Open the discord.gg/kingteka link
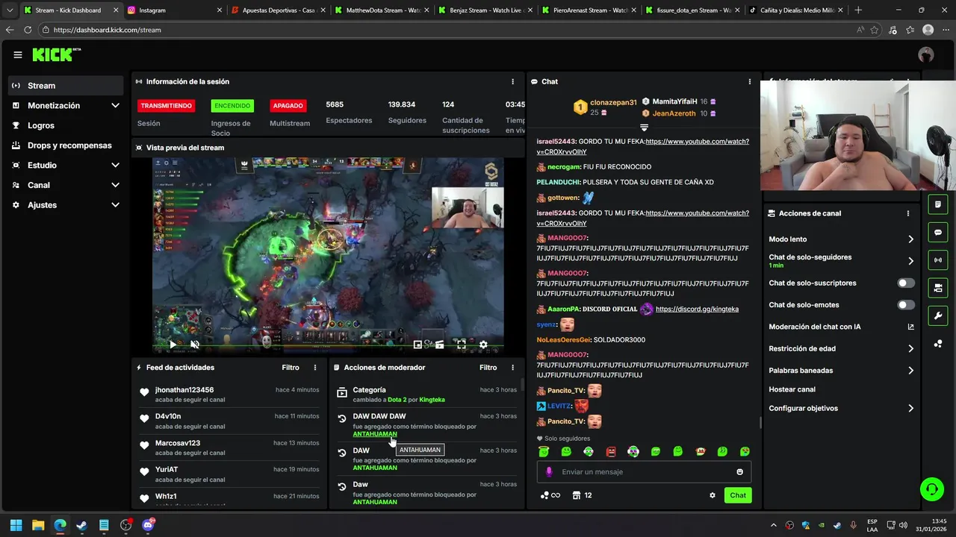This screenshot has height=537, width=956. (697, 310)
